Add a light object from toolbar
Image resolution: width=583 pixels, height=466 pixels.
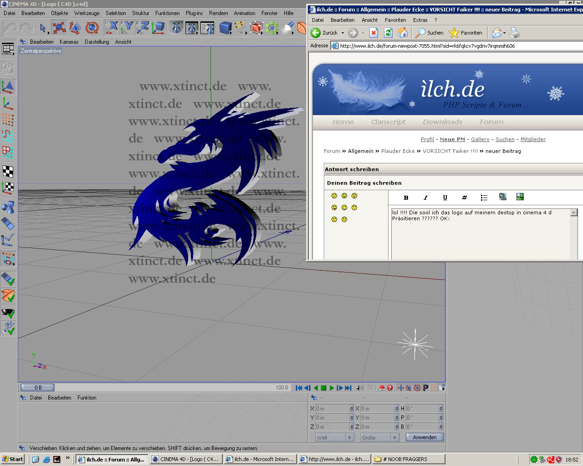pyautogui.click(x=288, y=28)
